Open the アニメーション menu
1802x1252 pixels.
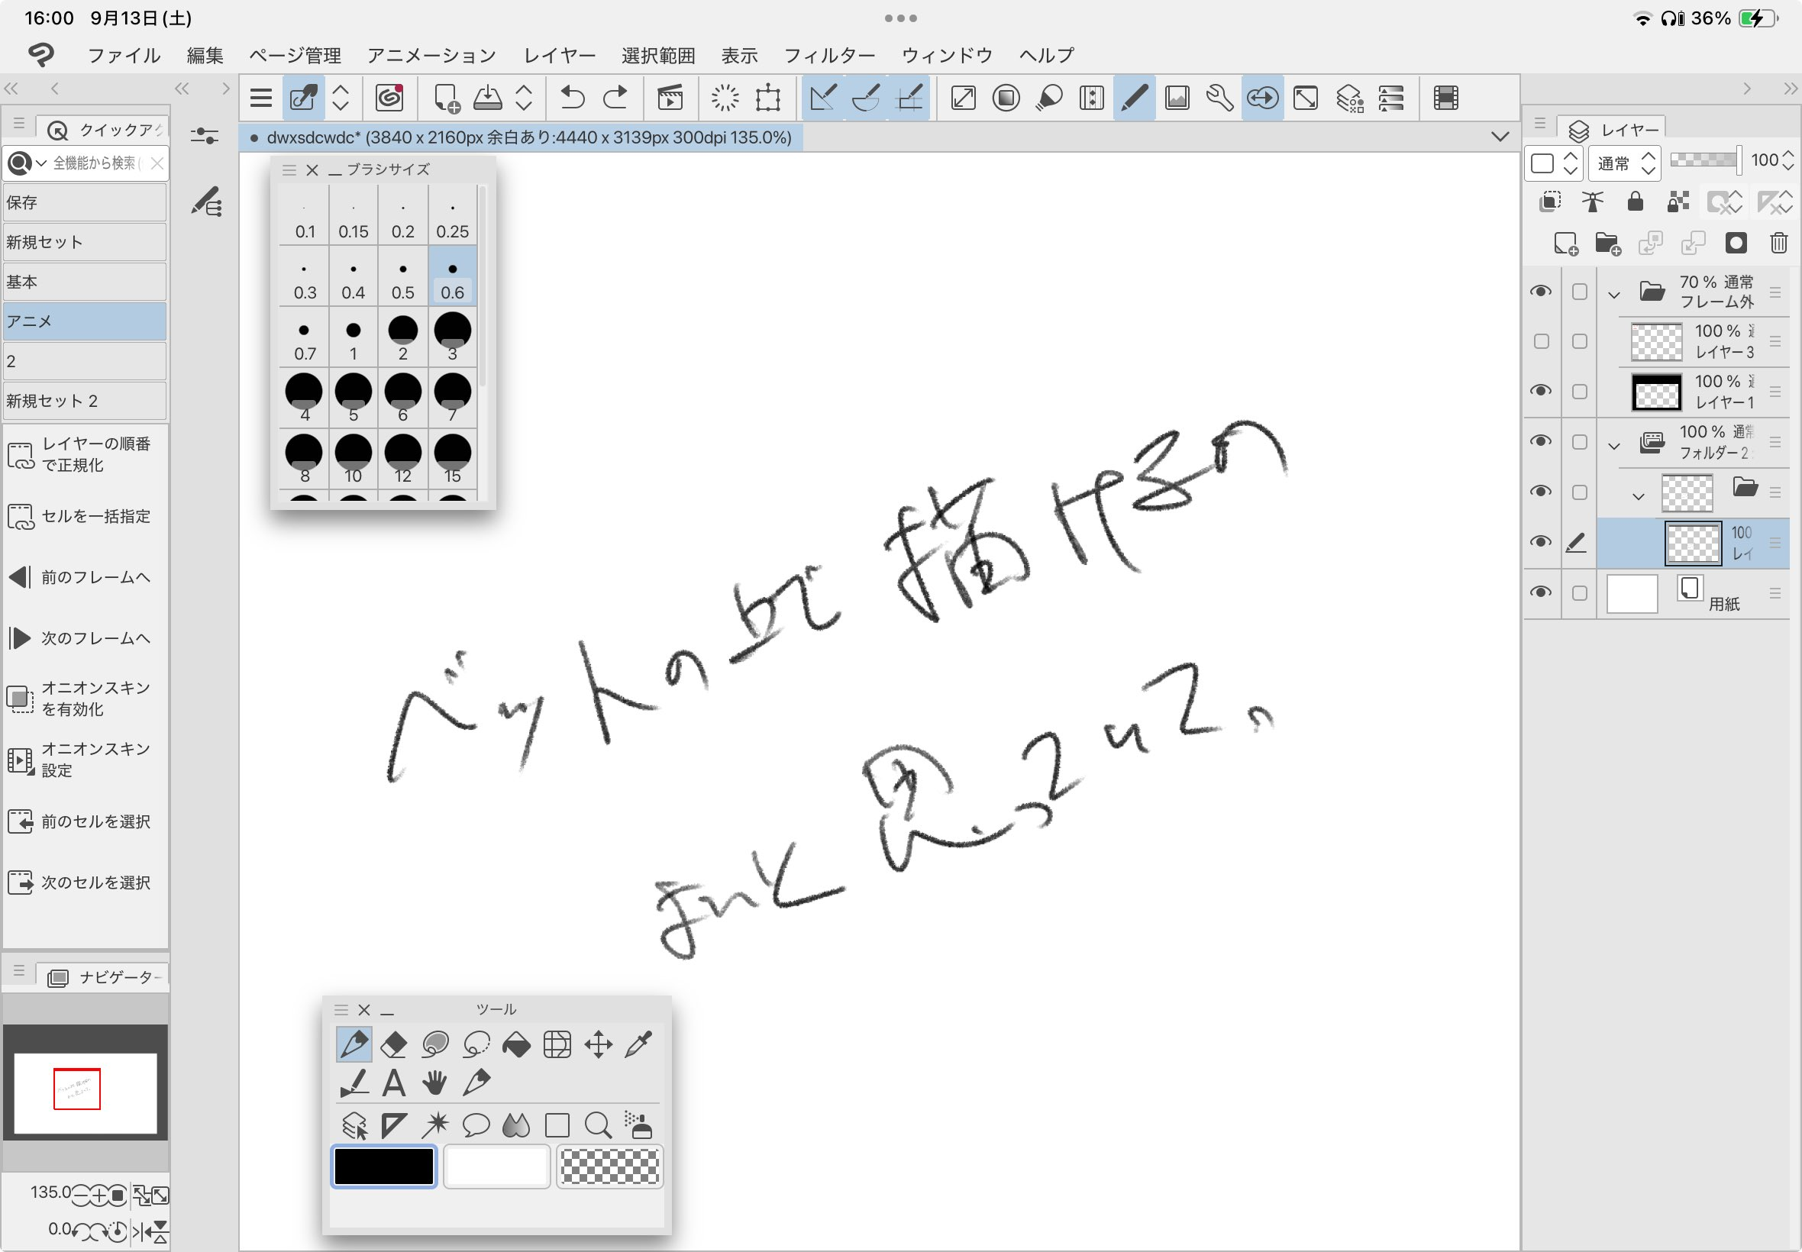click(x=431, y=56)
